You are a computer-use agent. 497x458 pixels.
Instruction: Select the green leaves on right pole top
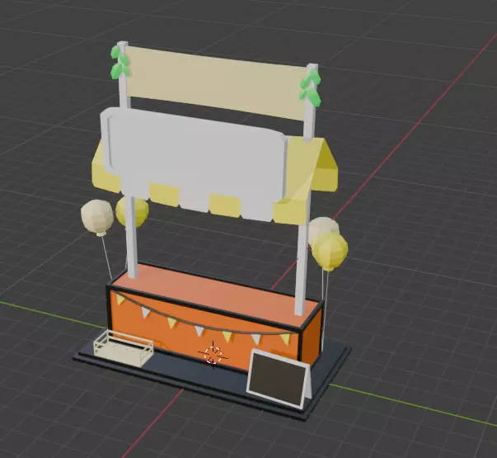(x=311, y=87)
